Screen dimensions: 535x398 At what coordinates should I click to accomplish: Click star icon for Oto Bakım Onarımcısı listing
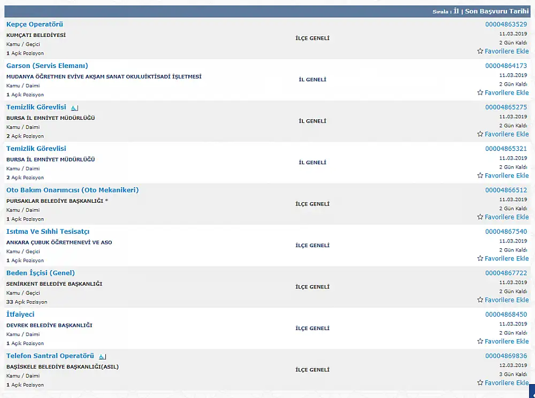[480, 217]
